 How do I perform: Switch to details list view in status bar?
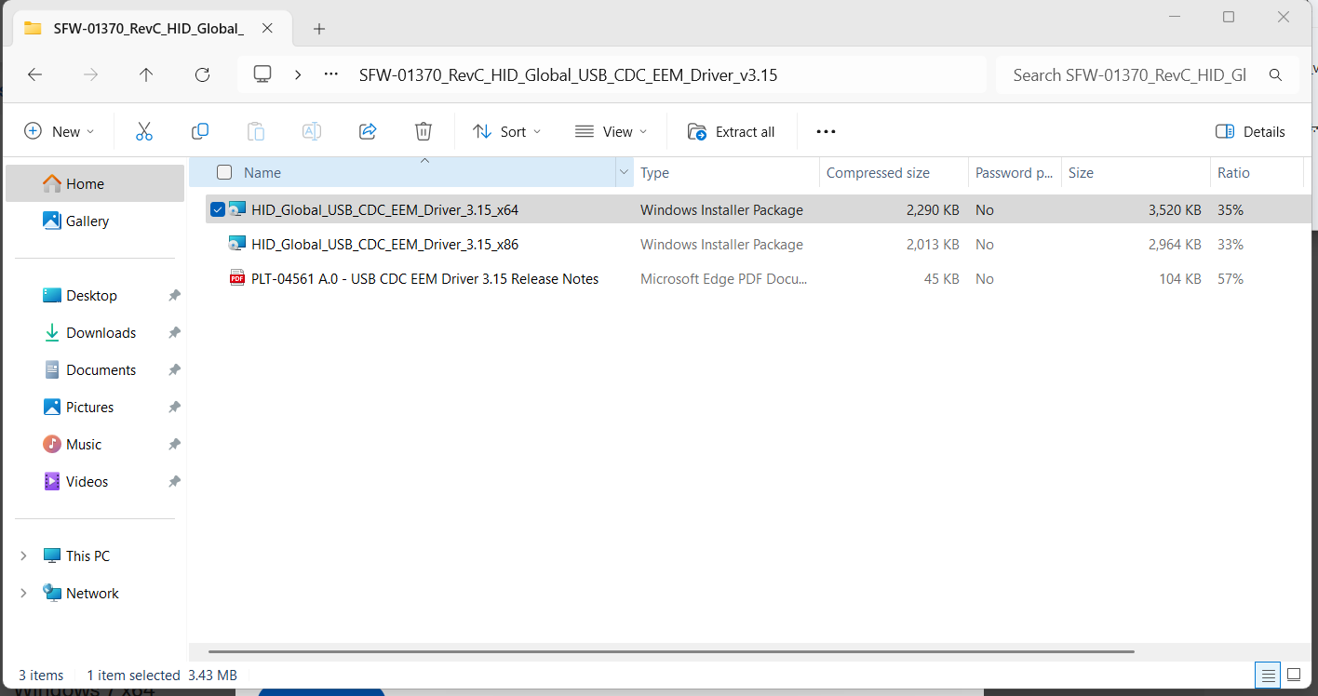1267,675
